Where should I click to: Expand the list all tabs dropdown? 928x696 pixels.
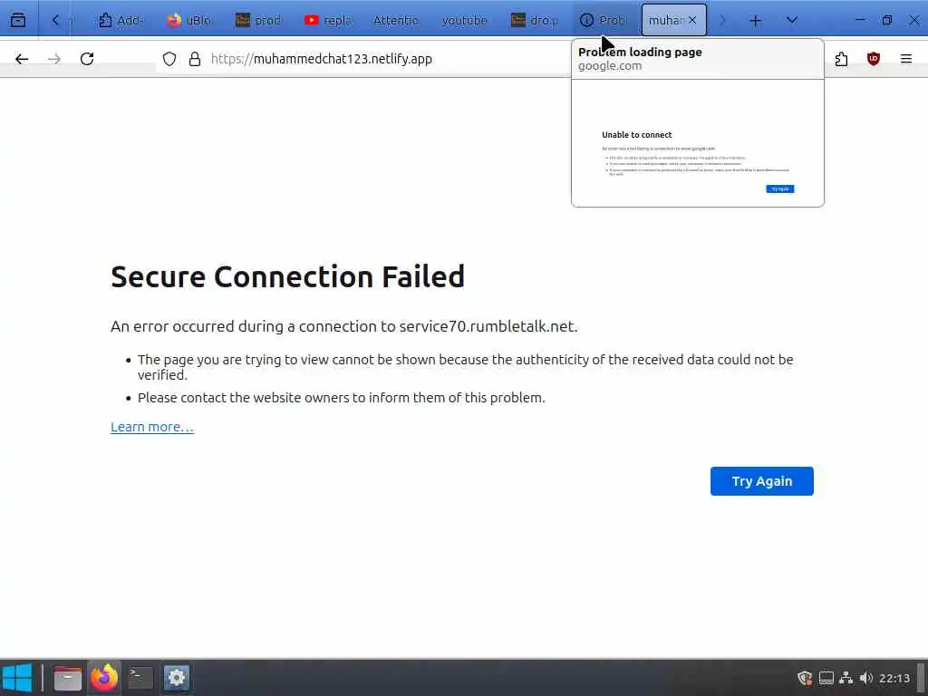[x=791, y=20]
